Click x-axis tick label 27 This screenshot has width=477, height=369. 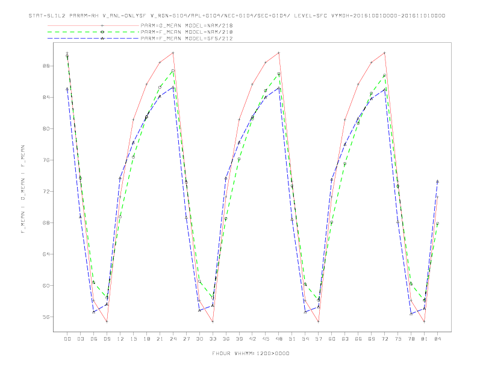[187, 339]
